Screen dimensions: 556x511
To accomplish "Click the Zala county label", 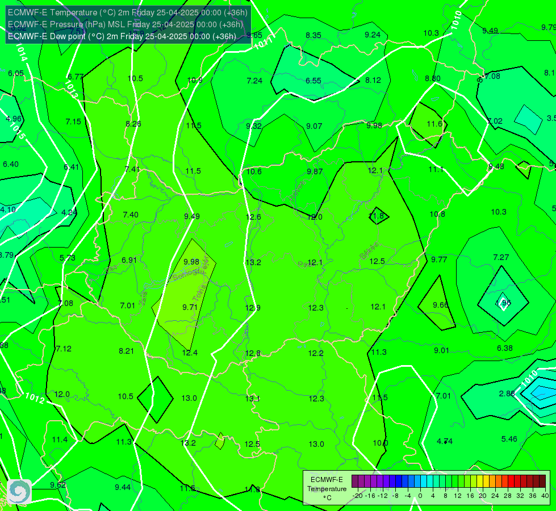I will click(143, 299).
